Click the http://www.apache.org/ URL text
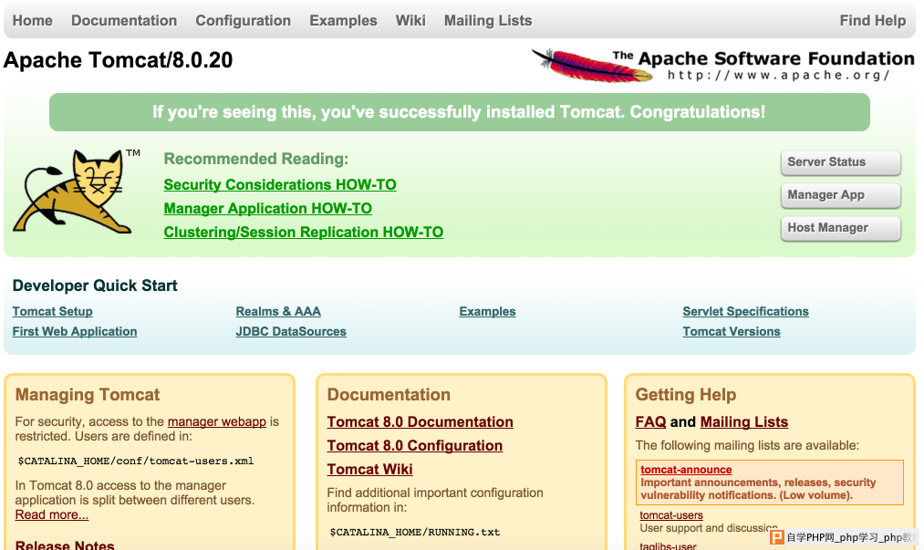 778,76
